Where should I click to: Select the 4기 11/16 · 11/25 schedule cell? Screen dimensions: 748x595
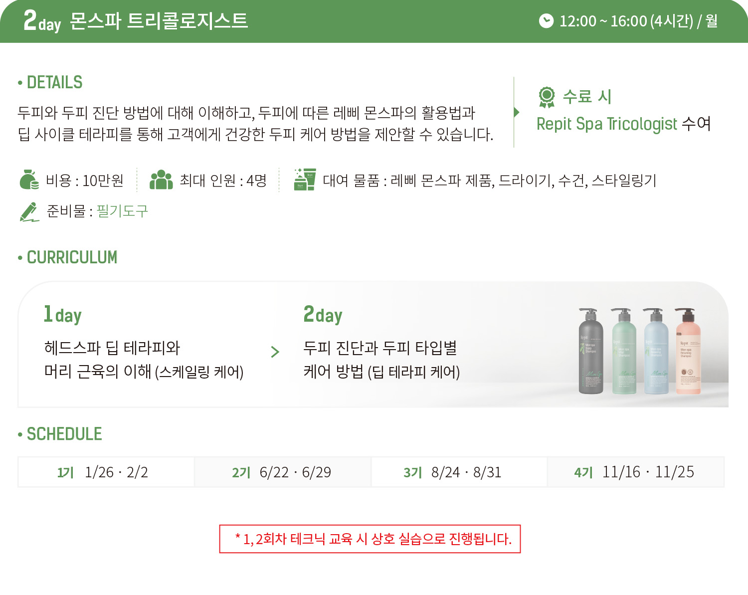click(x=636, y=472)
